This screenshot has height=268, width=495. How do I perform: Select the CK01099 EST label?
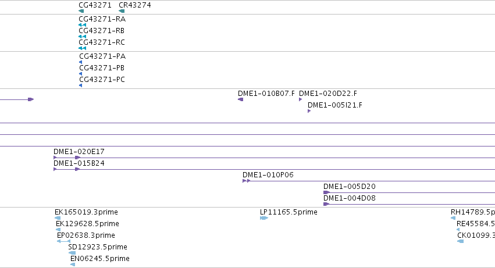coord(476,235)
